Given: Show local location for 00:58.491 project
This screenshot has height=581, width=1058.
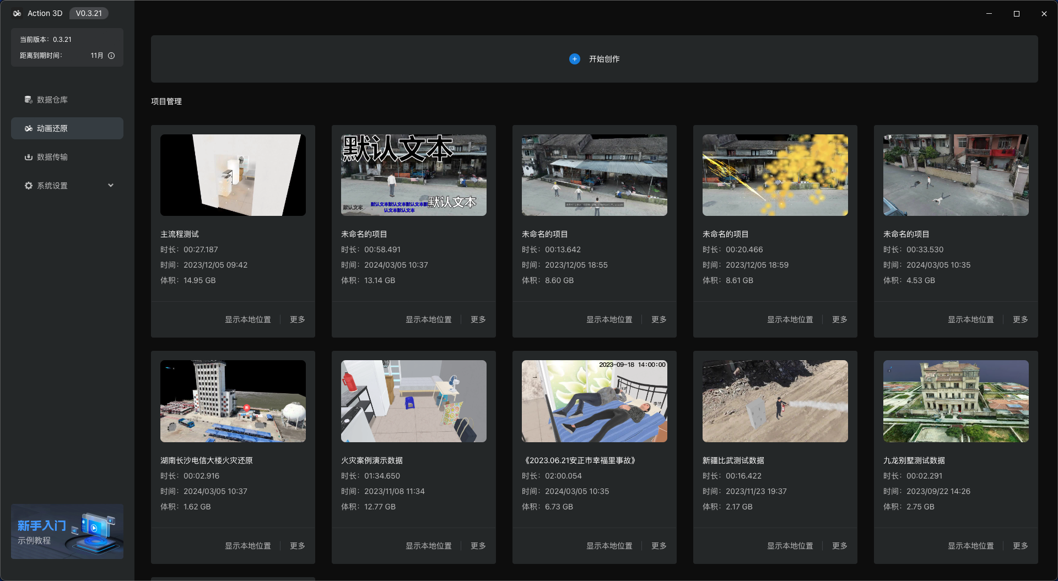Looking at the screenshot, I should 428,319.
